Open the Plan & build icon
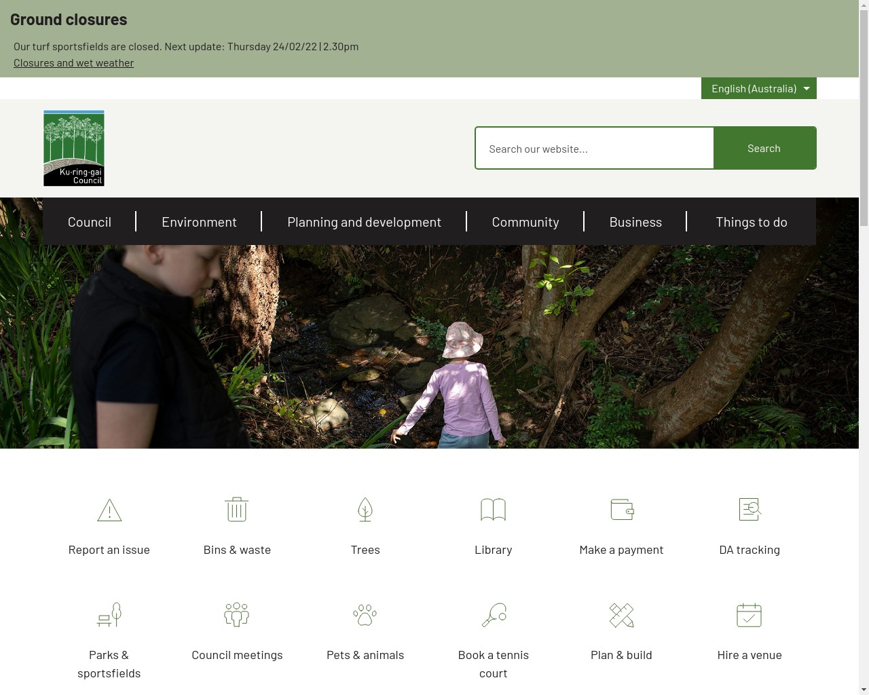Screen dimensions: 869x695 (621, 615)
